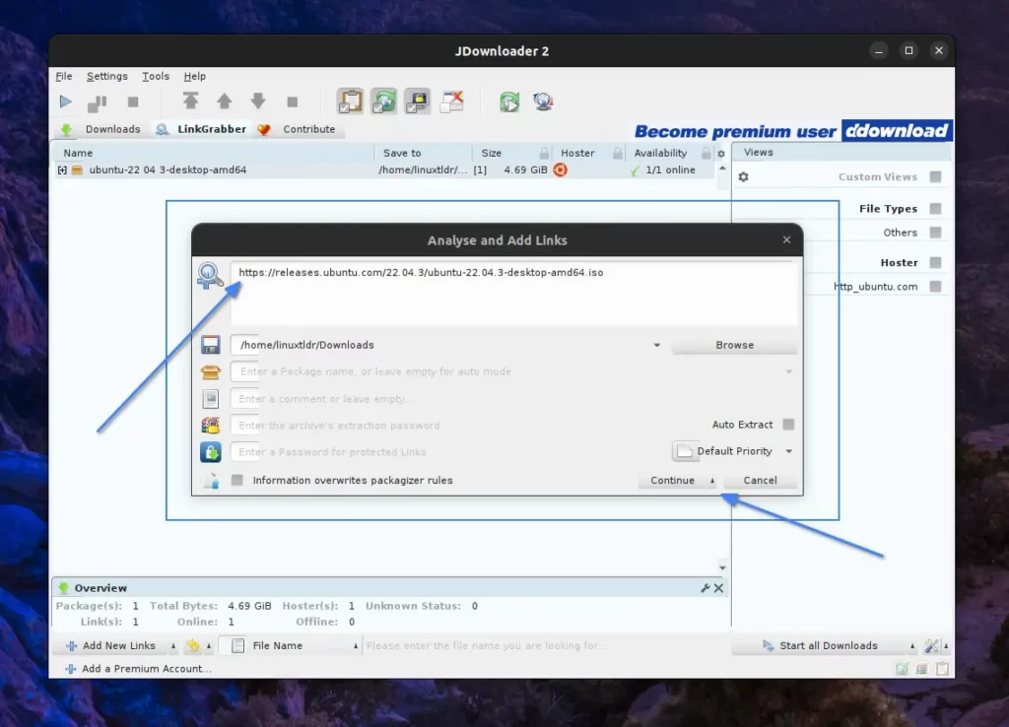The image size is (1009, 727).
Task: Click the move up arrow icon
Action: point(224,101)
